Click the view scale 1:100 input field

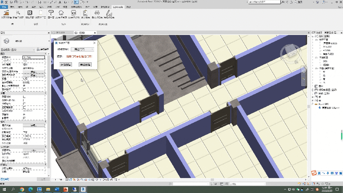33,57
